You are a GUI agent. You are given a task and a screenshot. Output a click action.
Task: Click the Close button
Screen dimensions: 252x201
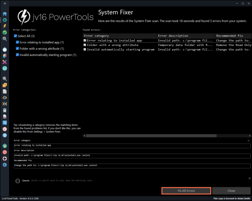pos(231,191)
